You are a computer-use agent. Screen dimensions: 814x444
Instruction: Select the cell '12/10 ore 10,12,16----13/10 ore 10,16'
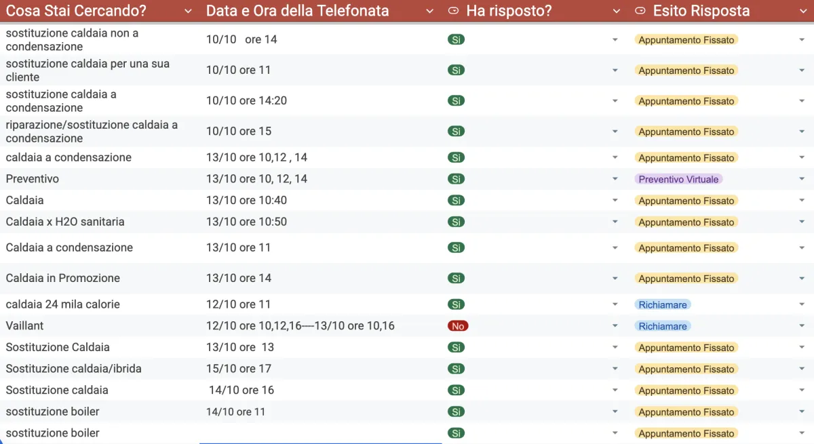pos(301,326)
